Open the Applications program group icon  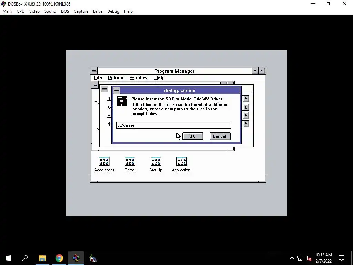click(182, 161)
